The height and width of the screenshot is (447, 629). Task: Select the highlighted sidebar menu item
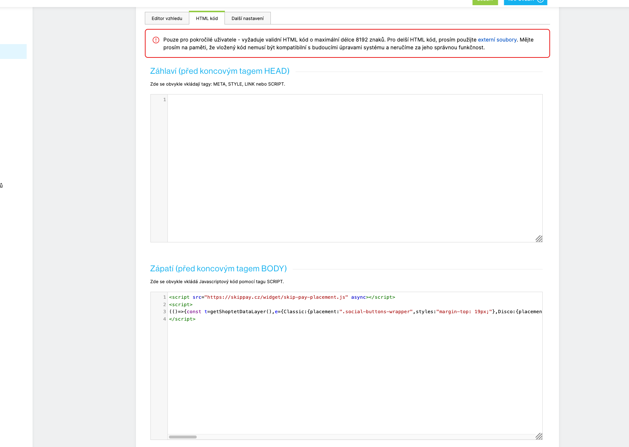click(13, 52)
